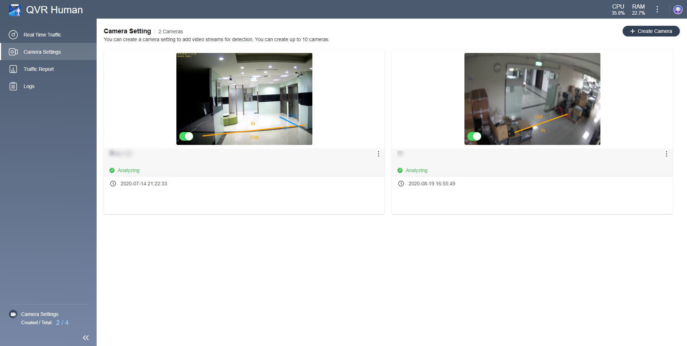Image resolution: width=687 pixels, height=346 pixels.
Task: Open the second camera card's three-dot menu
Action: [666, 154]
